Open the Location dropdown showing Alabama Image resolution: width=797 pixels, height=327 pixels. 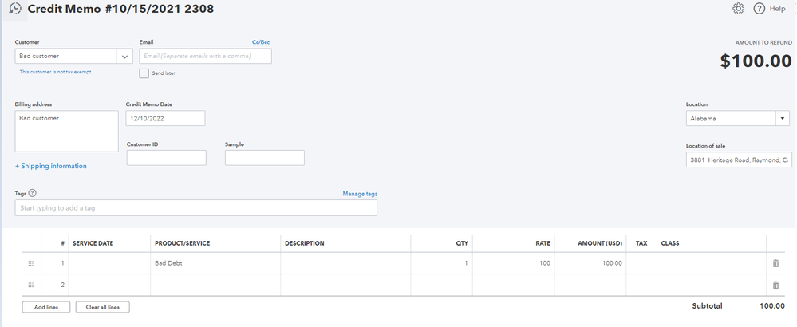point(782,119)
